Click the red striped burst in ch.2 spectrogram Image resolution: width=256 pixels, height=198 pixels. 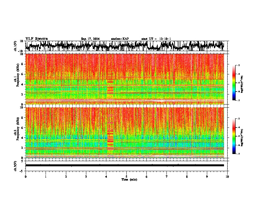(110, 132)
